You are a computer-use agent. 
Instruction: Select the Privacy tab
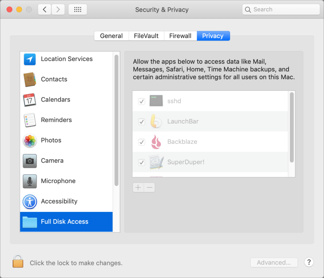(x=213, y=36)
